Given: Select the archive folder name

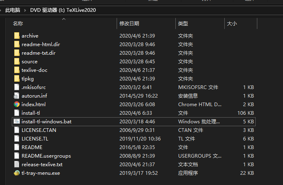Looking at the screenshot, I should (30, 36).
